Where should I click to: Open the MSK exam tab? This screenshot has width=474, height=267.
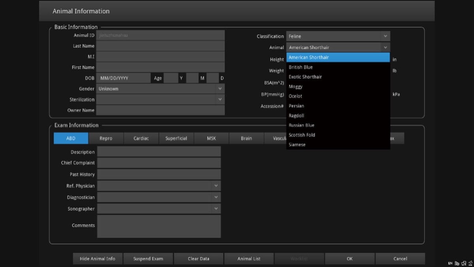click(211, 138)
